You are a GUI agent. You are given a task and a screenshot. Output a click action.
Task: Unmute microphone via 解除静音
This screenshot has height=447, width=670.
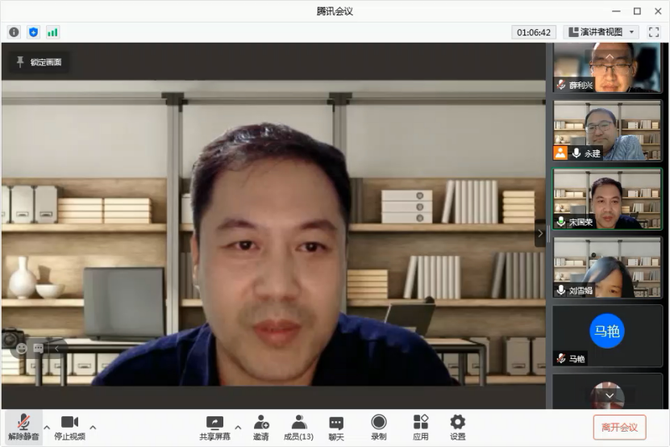click(x=23, y=427)
